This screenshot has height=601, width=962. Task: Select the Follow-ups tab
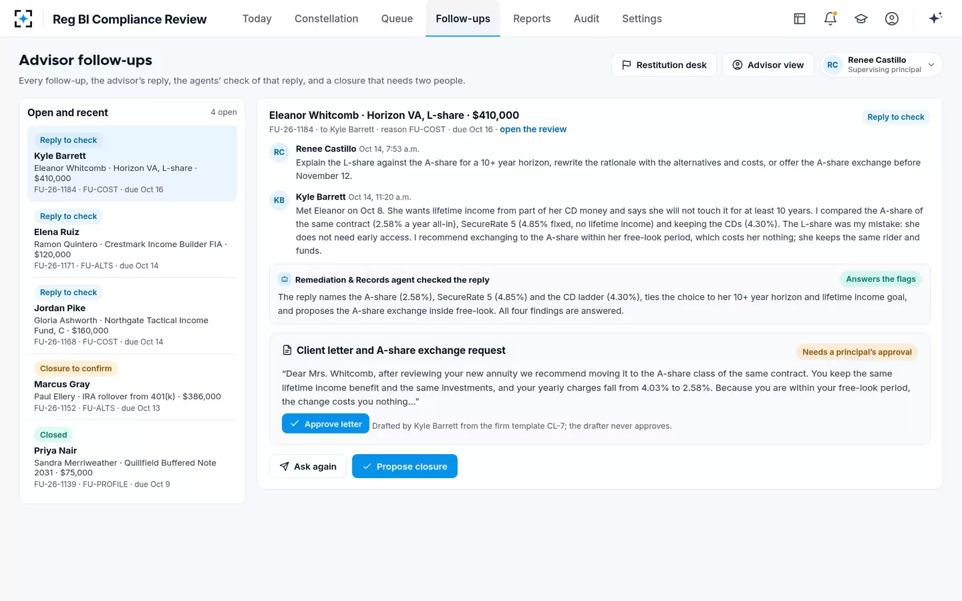pos(463,19)
